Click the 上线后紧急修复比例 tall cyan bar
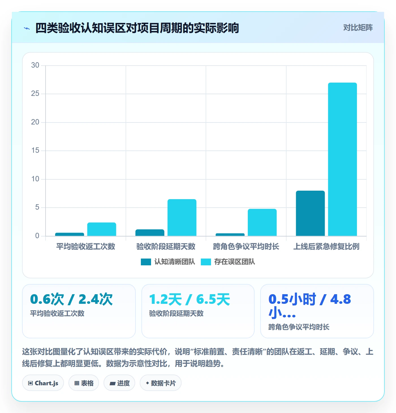The width and height of the screenshot is (396, 413). [343, 159]
